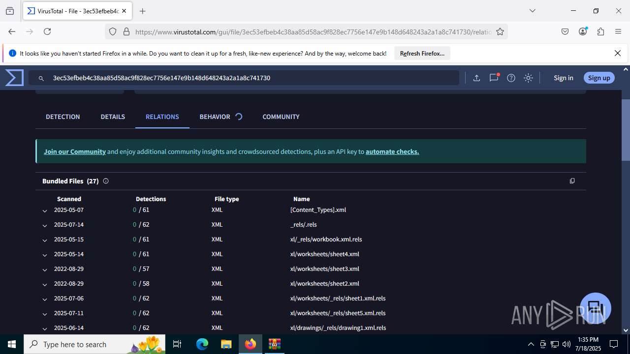Expand the sheet2.xml row
The image size is (630, 354).
coord(45,284)
